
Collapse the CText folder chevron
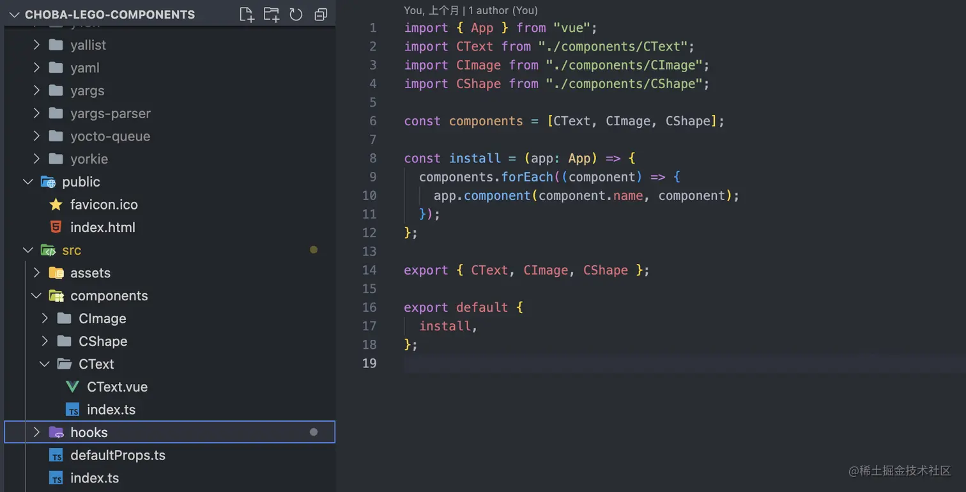pos(45,364)
